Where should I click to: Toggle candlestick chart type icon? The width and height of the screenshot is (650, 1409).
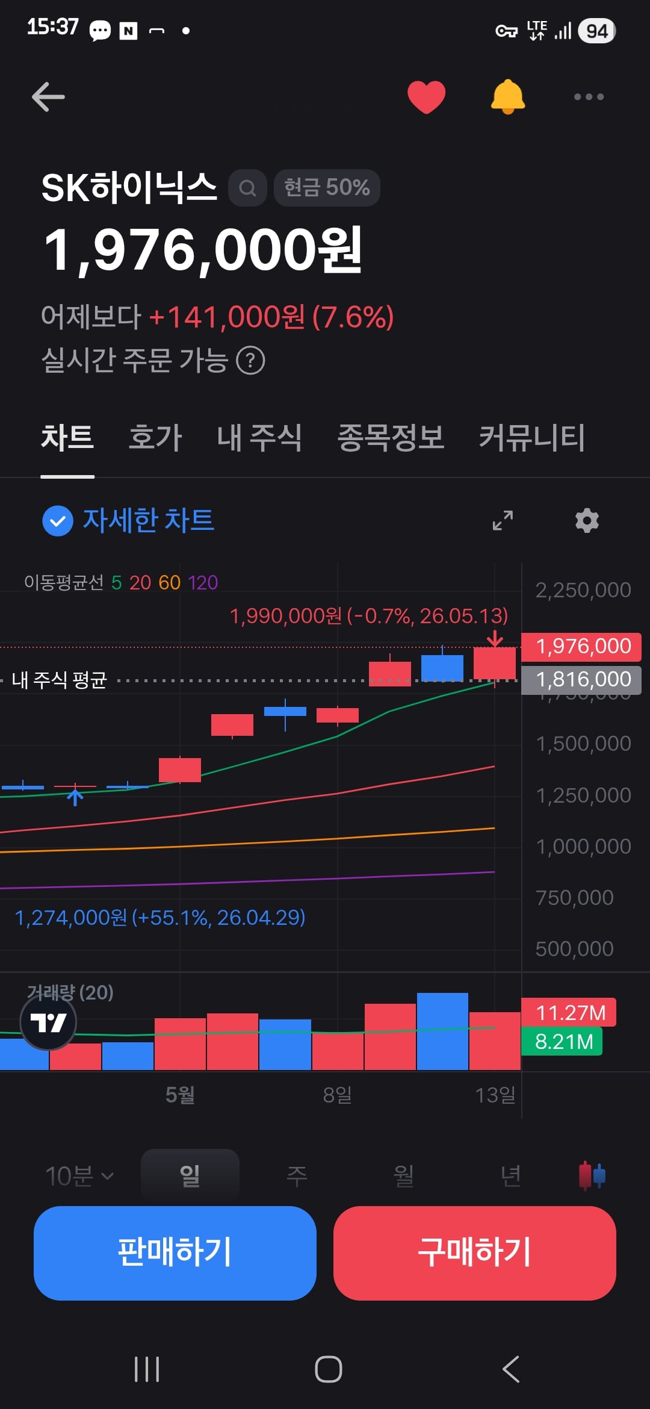pyautogui.click(x=592, y=1175)
